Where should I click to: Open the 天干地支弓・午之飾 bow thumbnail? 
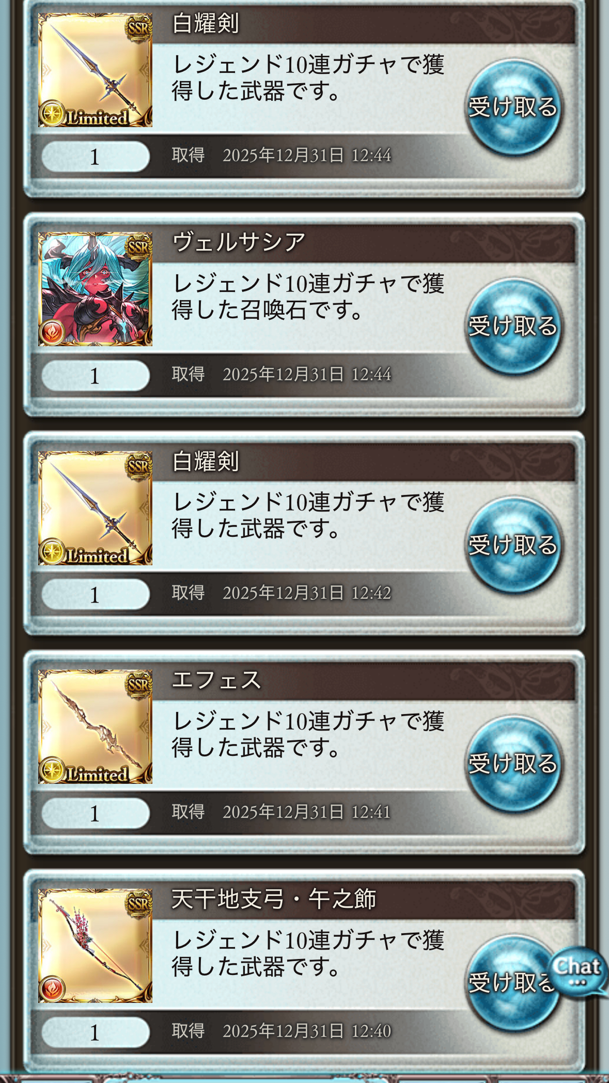coord(96,946)
